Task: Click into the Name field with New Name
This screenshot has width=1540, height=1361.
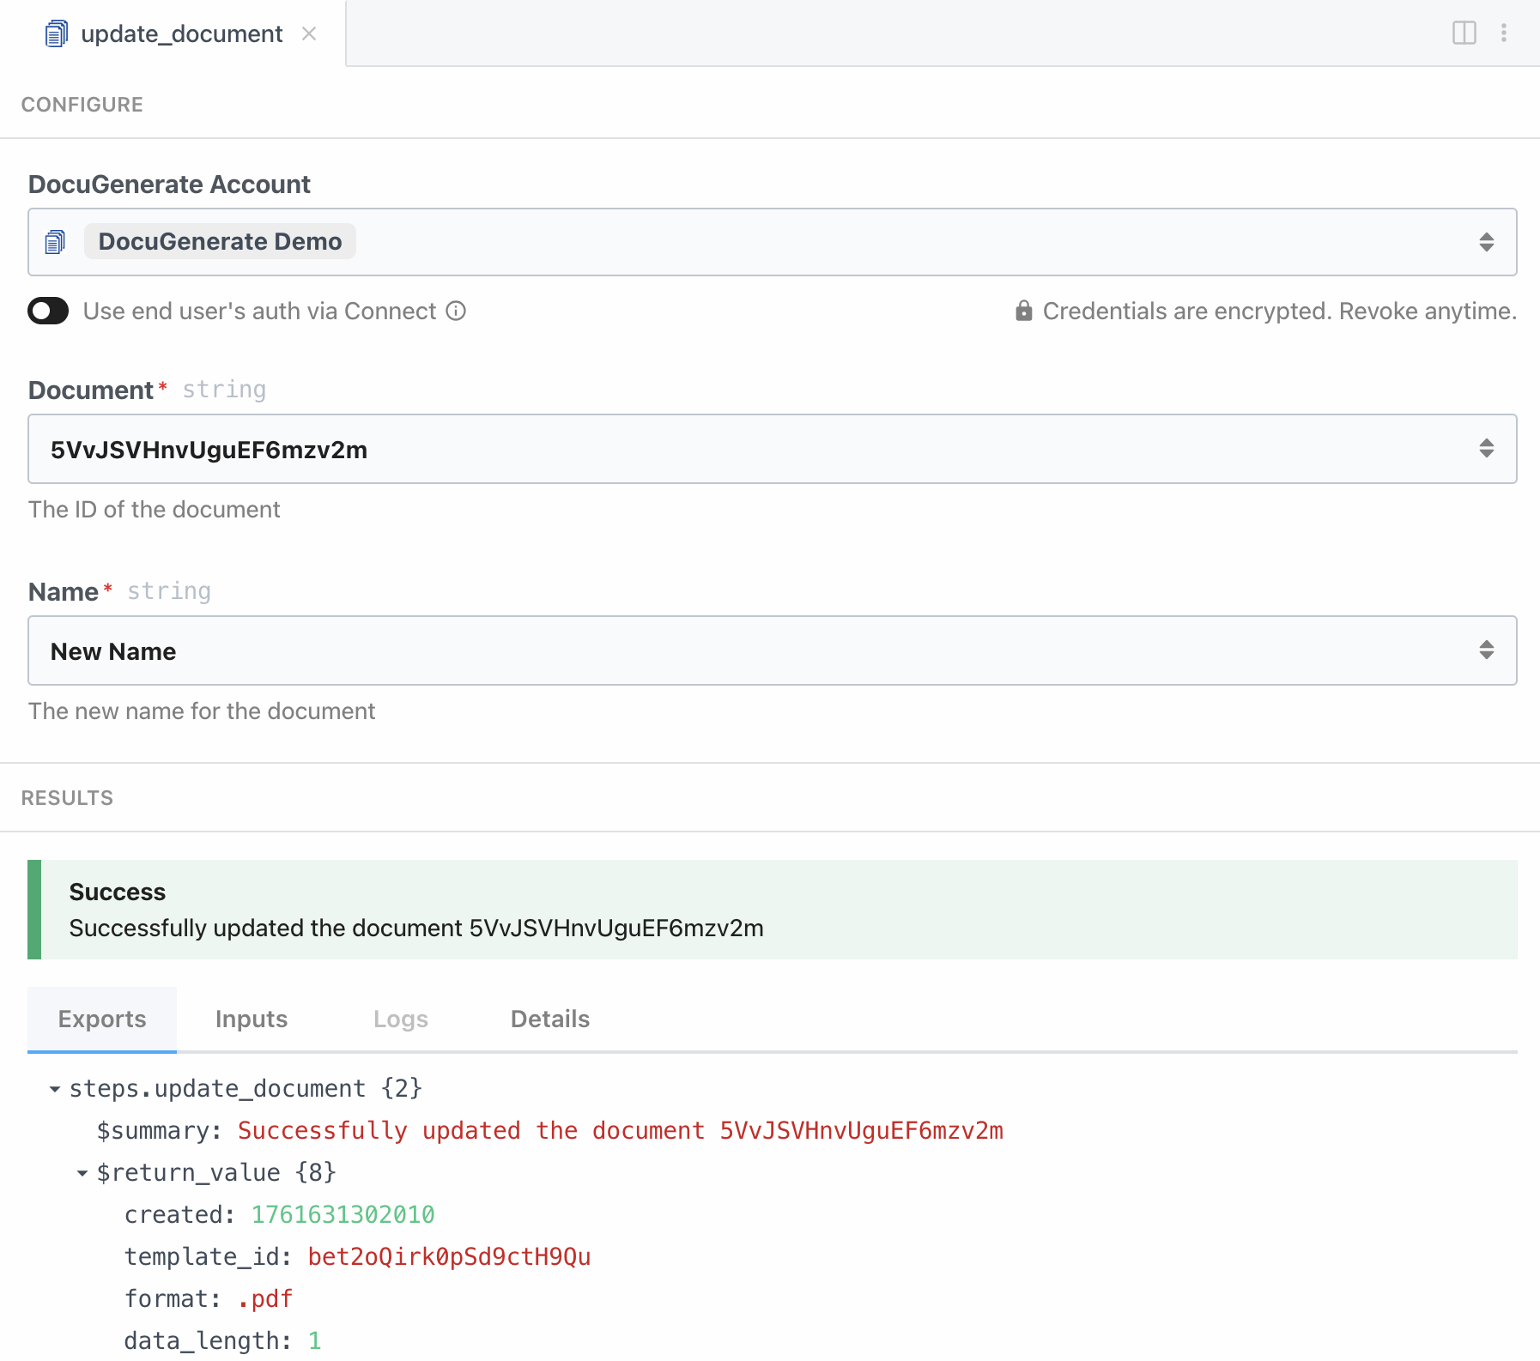Action: pos(773,650)
